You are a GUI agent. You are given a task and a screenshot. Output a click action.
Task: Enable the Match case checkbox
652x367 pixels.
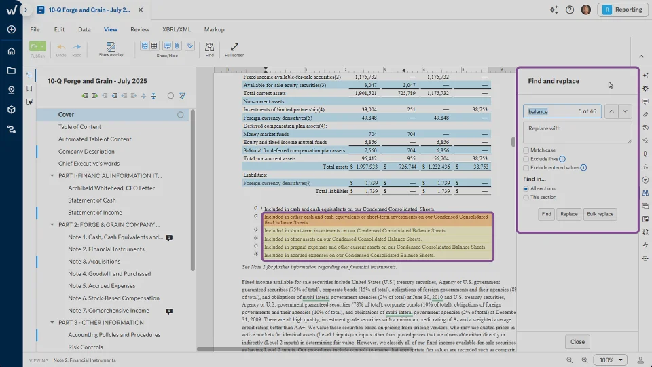tap(526, 150)
